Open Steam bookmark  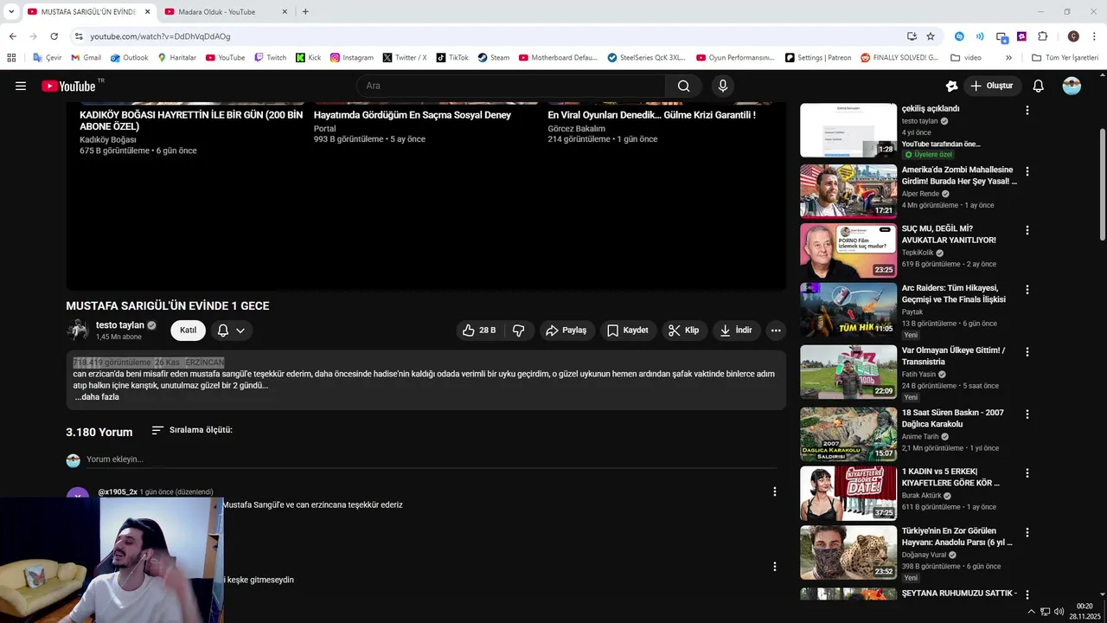click(493, 58)
